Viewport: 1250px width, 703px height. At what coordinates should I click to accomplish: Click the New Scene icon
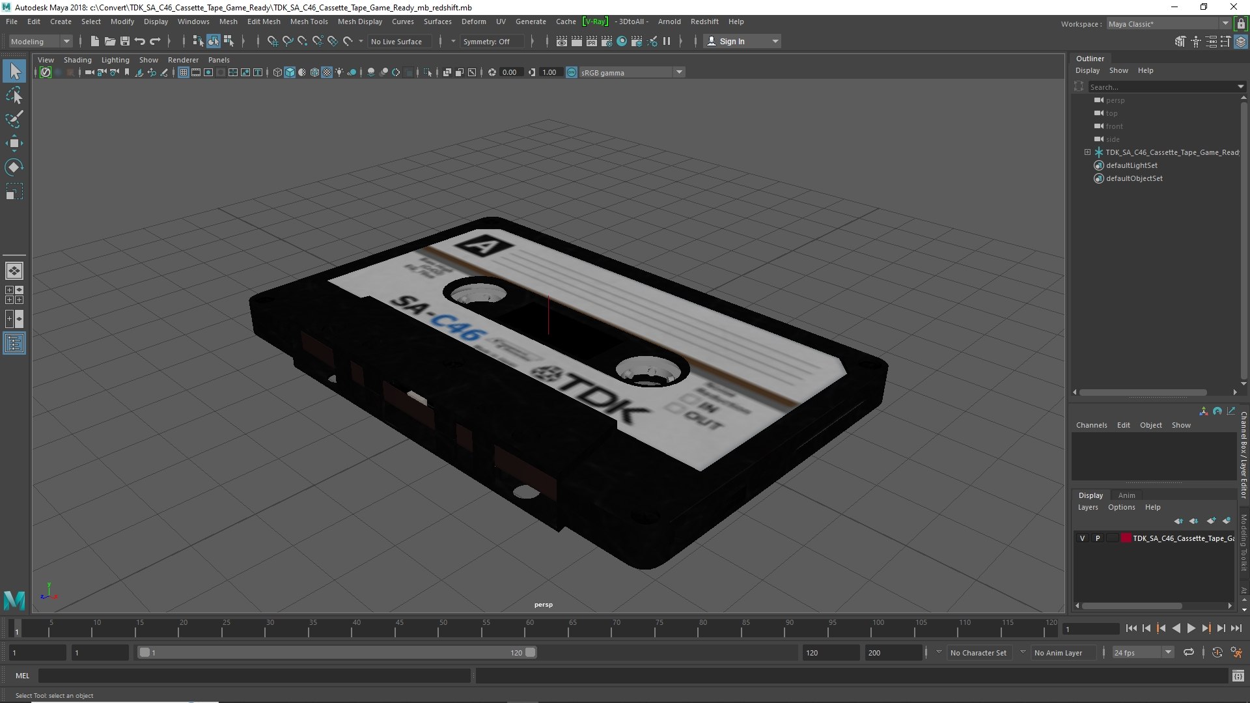pos(94,41)
